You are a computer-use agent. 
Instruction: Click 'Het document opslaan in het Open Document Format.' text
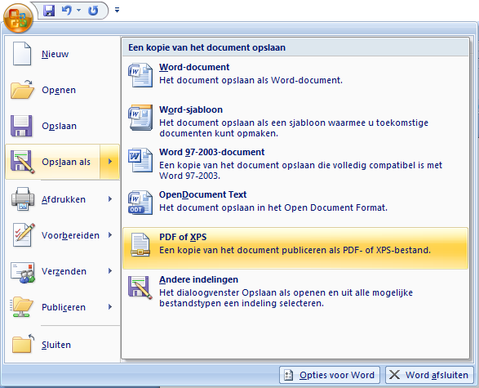[273, 207]
